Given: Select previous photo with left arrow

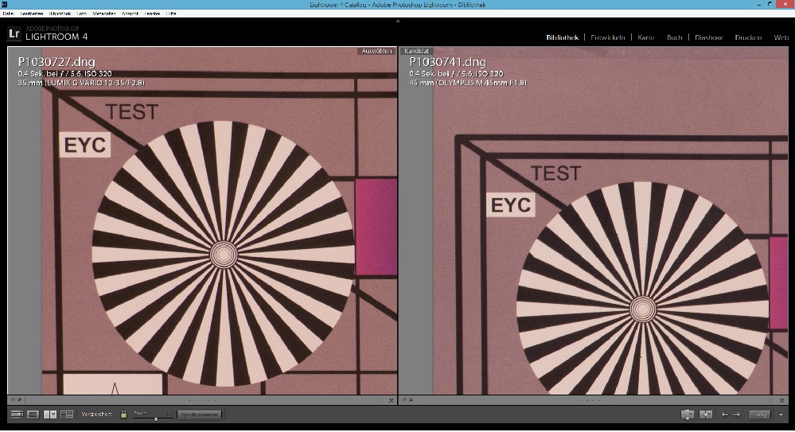Looking at the screenshot, I should (725, 414).
